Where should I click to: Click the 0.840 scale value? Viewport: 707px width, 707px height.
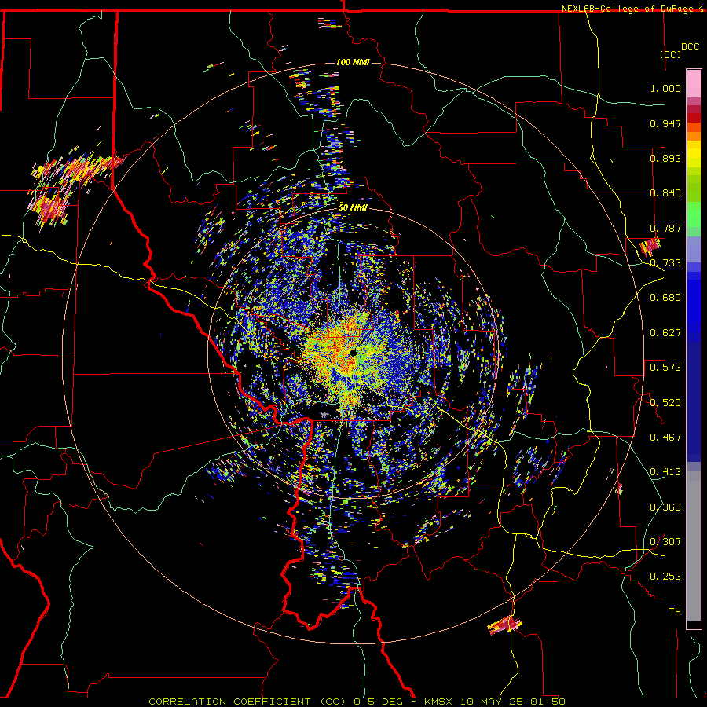[665, 193]
